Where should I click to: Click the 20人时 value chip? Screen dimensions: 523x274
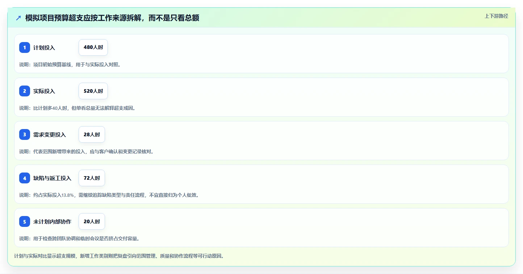pyautogui.click(x=92, y=221)
